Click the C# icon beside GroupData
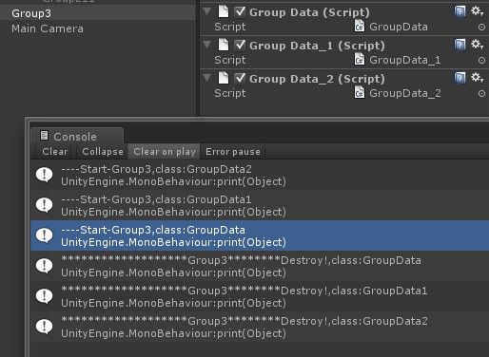 pyautogui.click(x=360, y=27)
